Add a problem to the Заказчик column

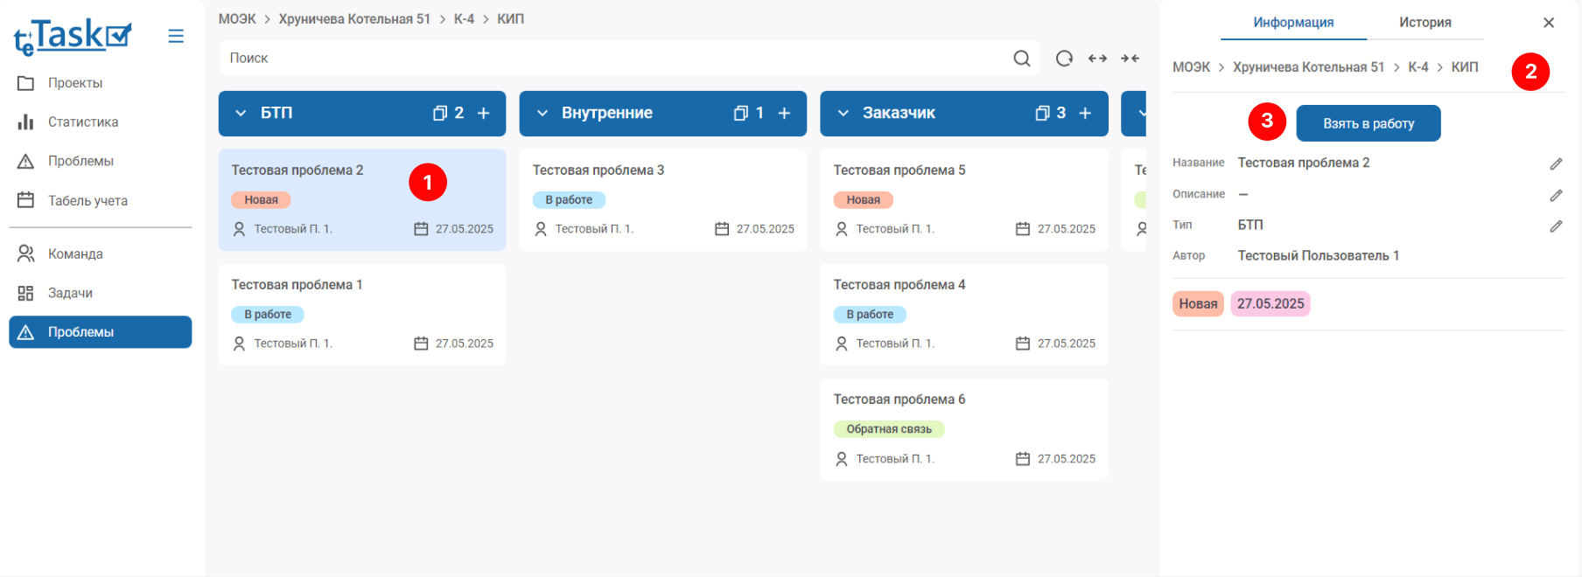[1085, 114]
